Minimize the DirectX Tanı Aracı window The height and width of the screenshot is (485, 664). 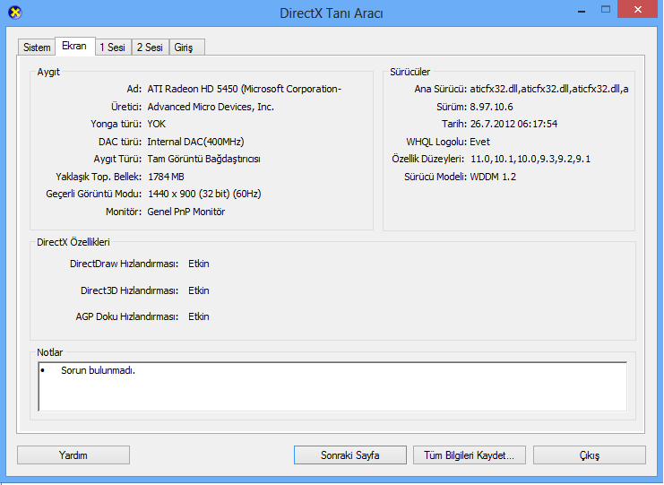tap(582, 10)
